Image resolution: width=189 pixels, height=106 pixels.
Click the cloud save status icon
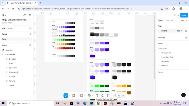(25, 15)
